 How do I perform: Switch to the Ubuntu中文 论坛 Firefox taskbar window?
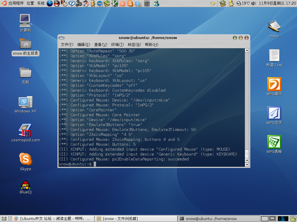tap(53, 219)
